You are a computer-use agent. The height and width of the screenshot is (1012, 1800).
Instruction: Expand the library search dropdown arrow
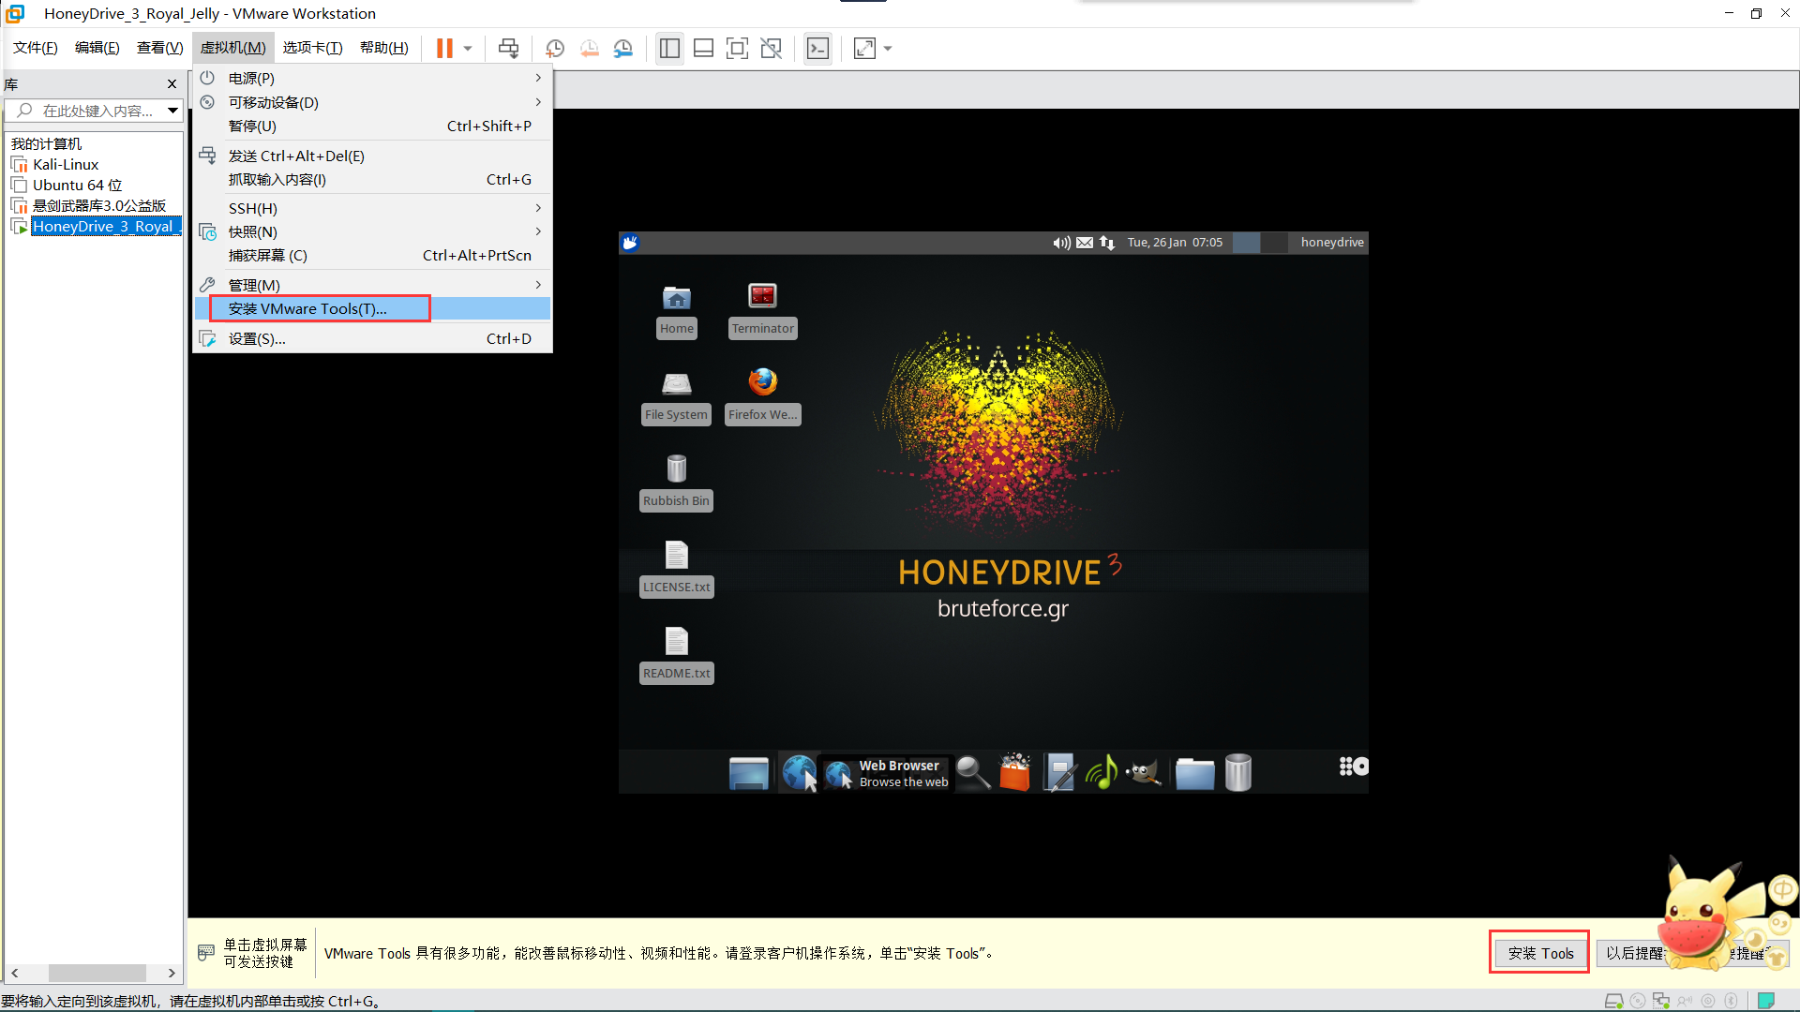pyautogui.click(x=173, y=111)
